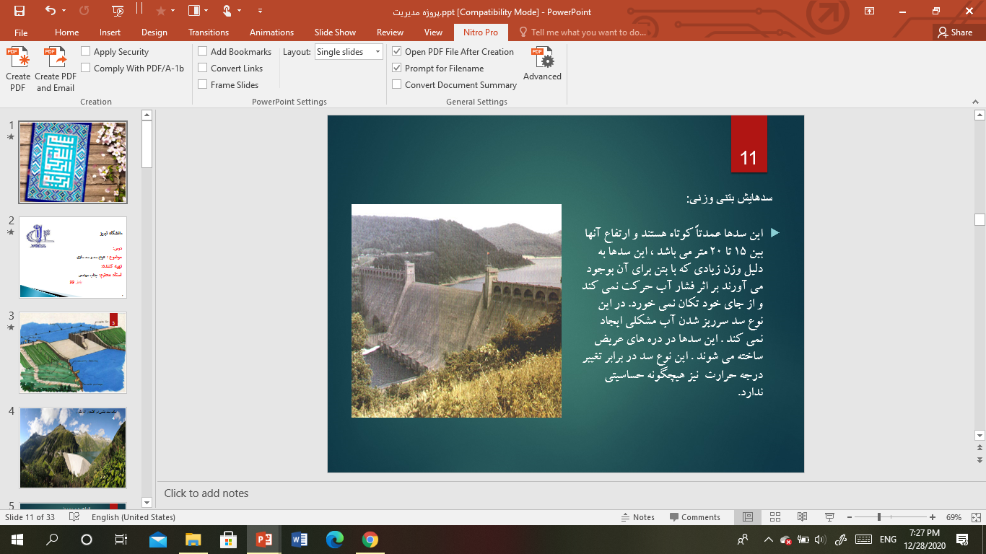Open Nitro Pro Advanced settings

point(542,64)
